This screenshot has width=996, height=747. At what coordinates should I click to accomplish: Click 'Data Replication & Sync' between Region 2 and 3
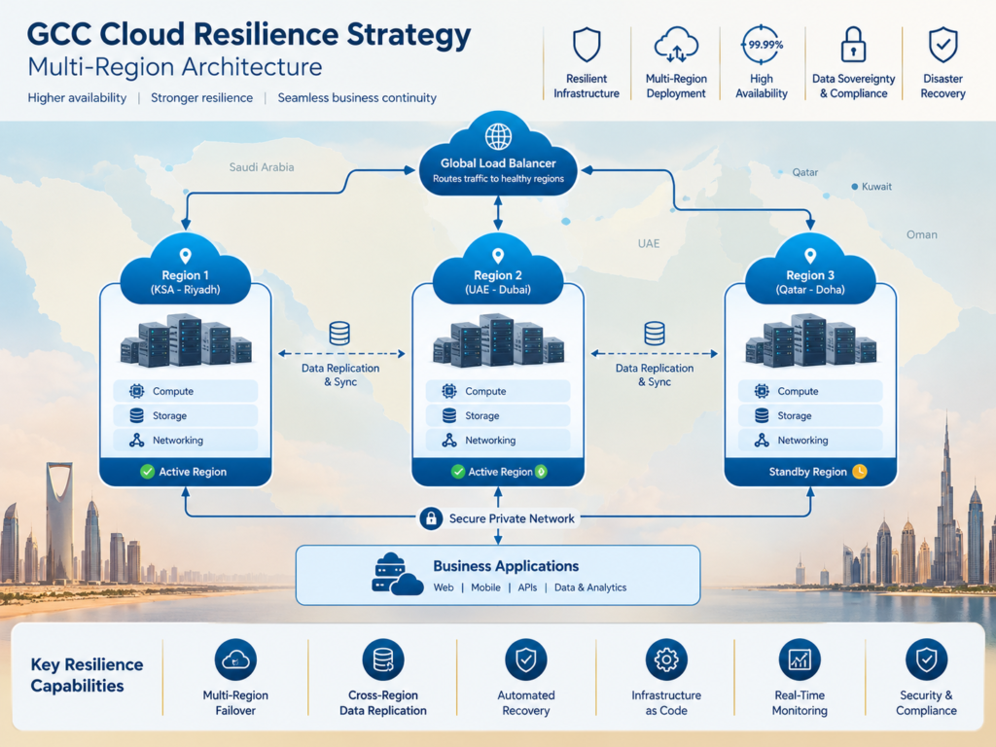click(655, 374)
